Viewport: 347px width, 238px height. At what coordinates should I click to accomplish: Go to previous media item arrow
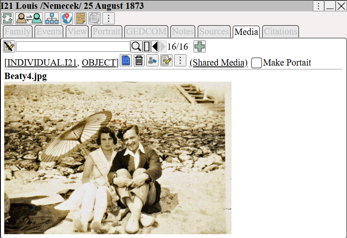coord(155,47)
